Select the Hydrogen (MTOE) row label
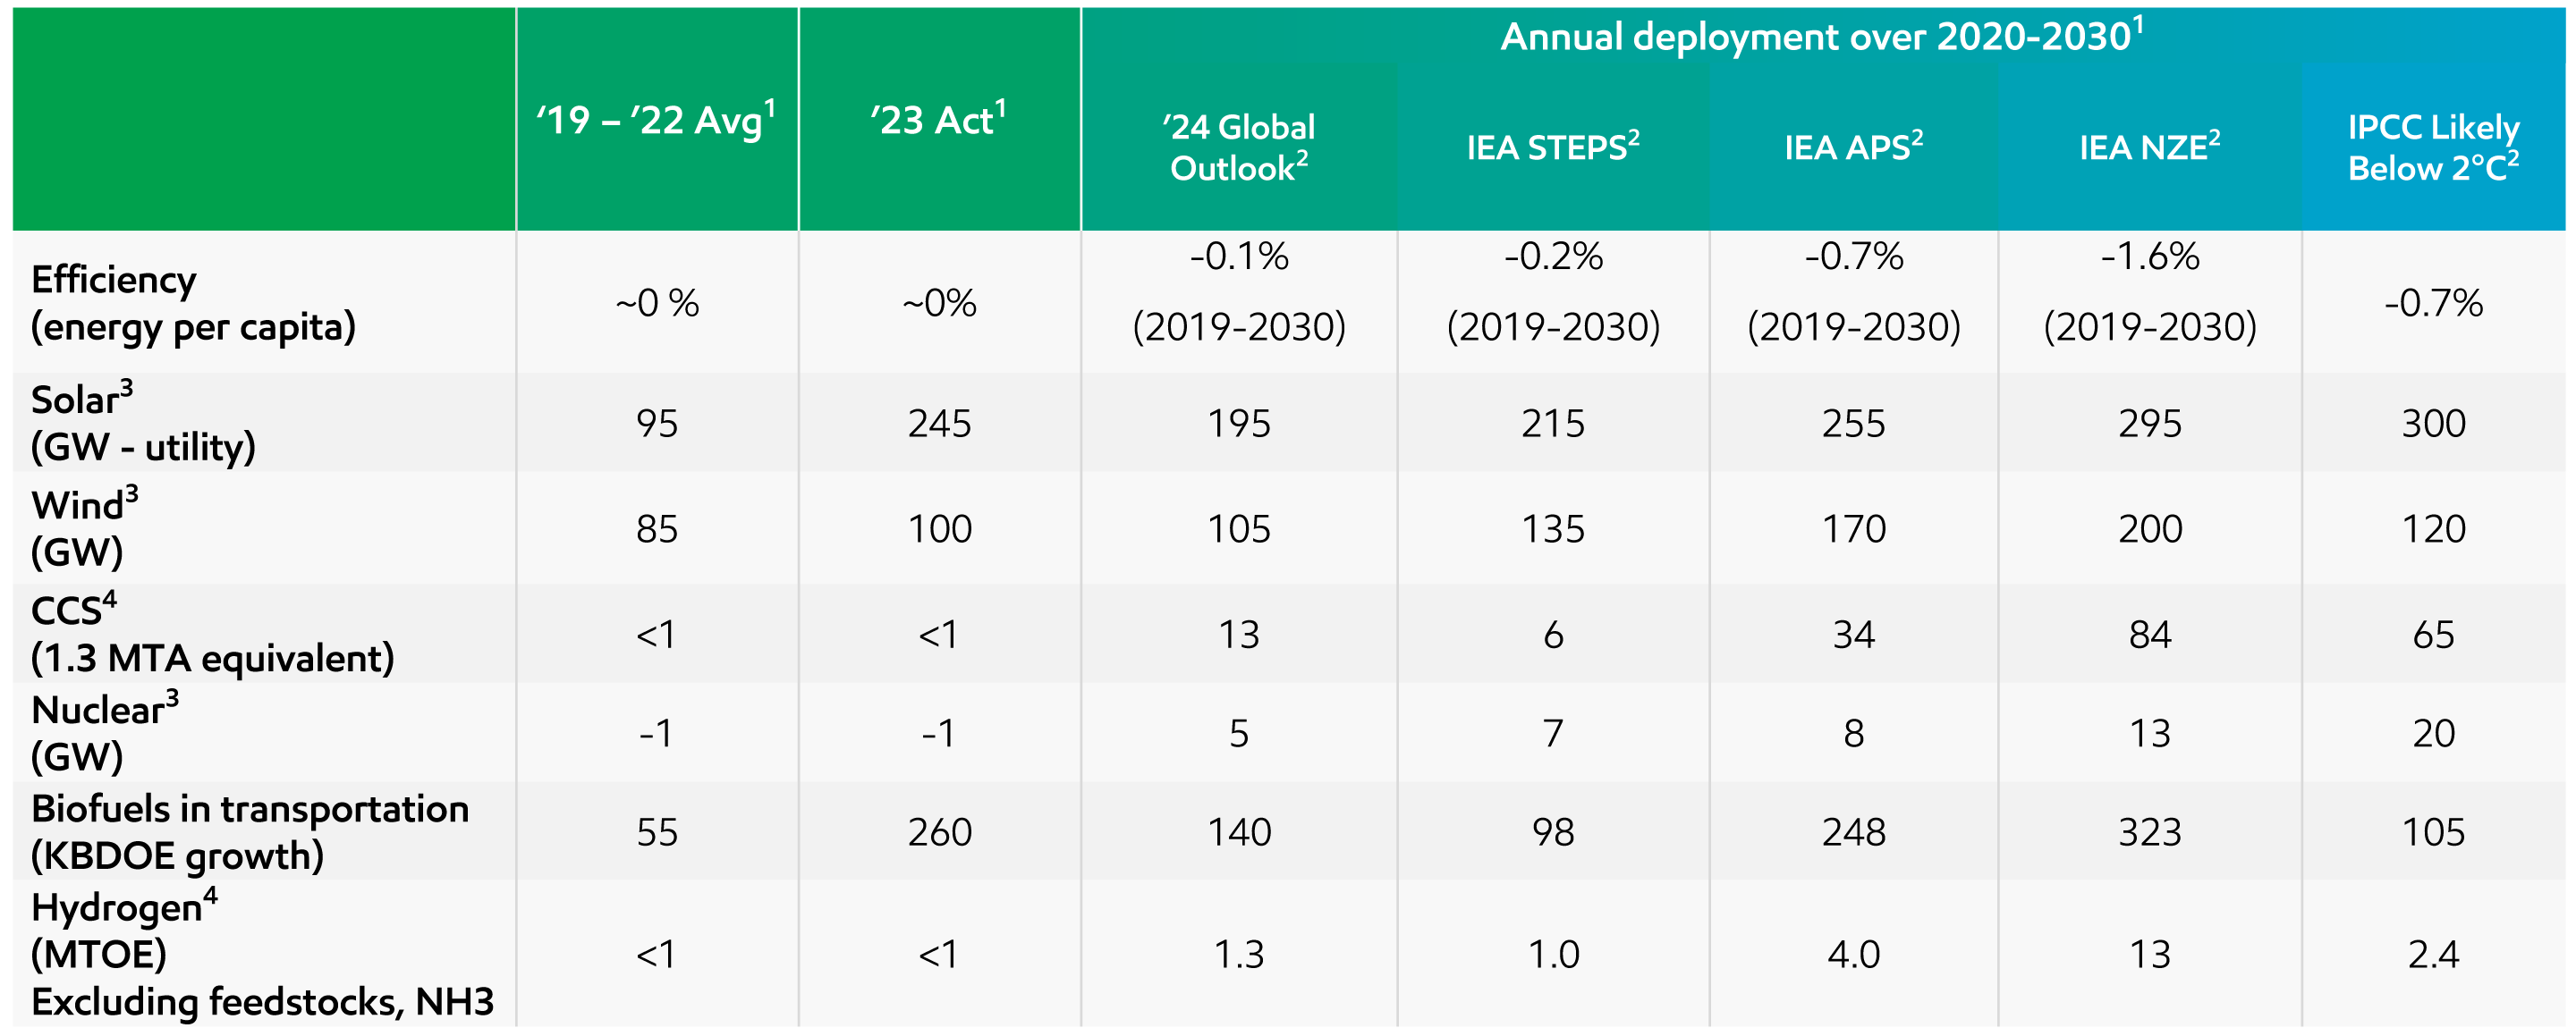This screenshot has height=1036, width=2576. (x=262, y=953)
